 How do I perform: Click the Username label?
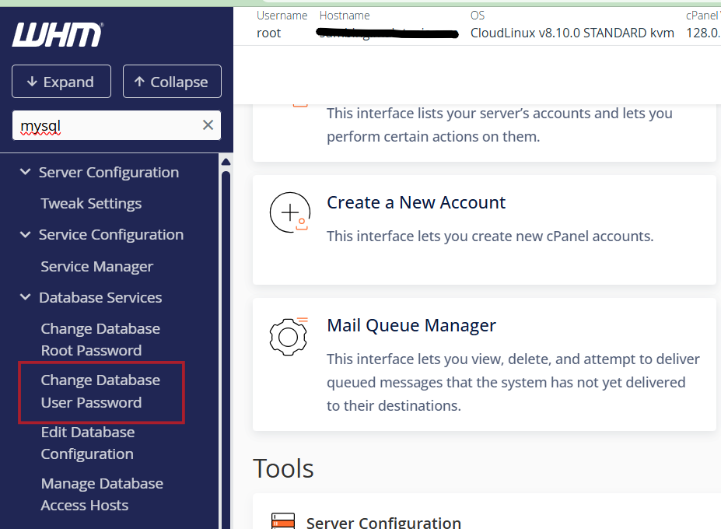pyautogui.click(x=282, y=16)
